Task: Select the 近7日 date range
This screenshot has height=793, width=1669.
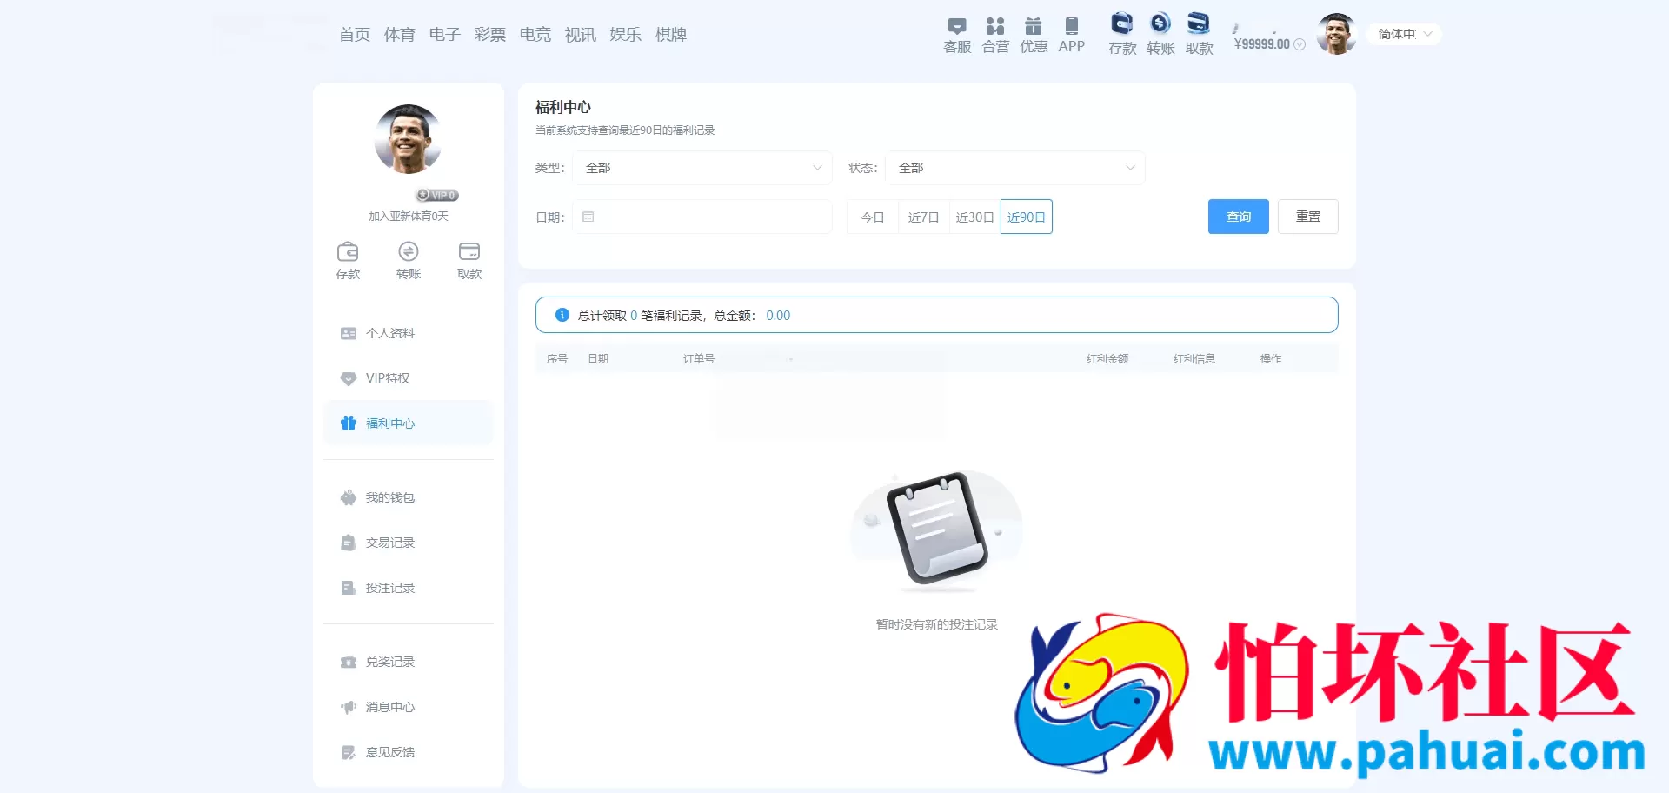Action: coord(924,217)
